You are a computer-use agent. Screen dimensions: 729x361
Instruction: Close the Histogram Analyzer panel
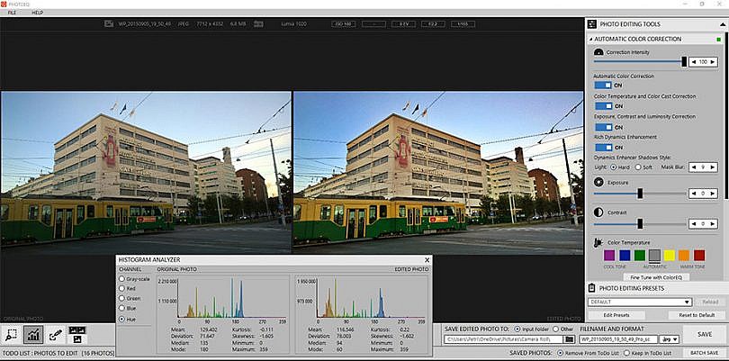pyautogui.click(x=427, y=260)
